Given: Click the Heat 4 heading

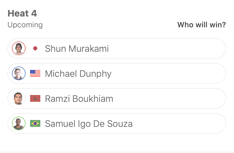Looking at the screenshot, I should [x=22, y=13].
